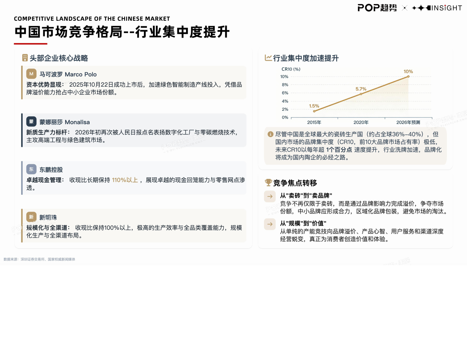Click the company name 东鹏控股
467x345 pixels.
pyautogui.click(x=51, y=170)
